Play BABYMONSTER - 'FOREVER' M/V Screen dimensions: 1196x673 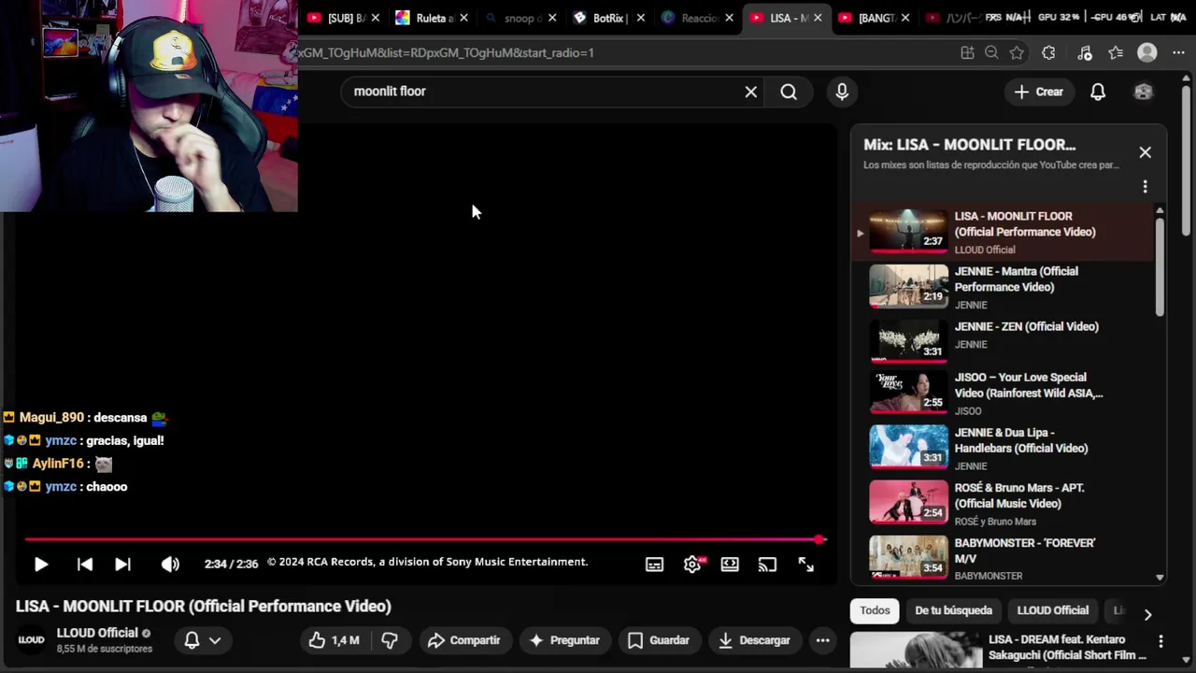pos(1002,557)
